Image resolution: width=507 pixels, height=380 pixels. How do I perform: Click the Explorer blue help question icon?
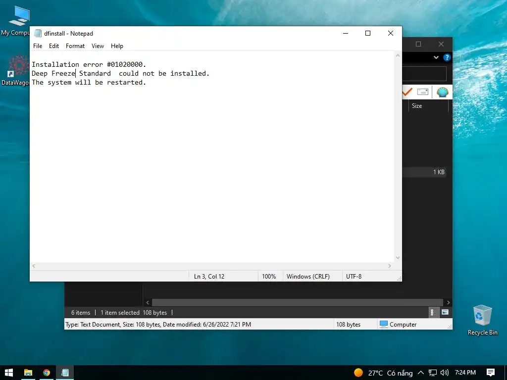pos(447,57)
